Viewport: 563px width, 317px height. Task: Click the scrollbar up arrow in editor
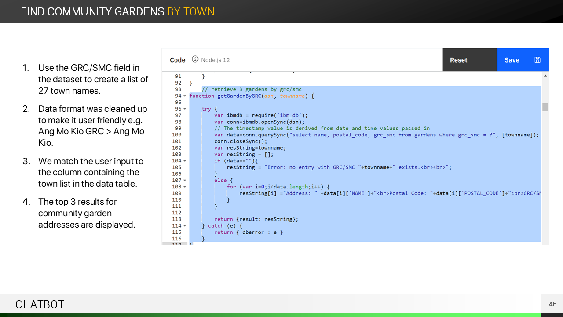pyautogui.click(x=545, y=76)
